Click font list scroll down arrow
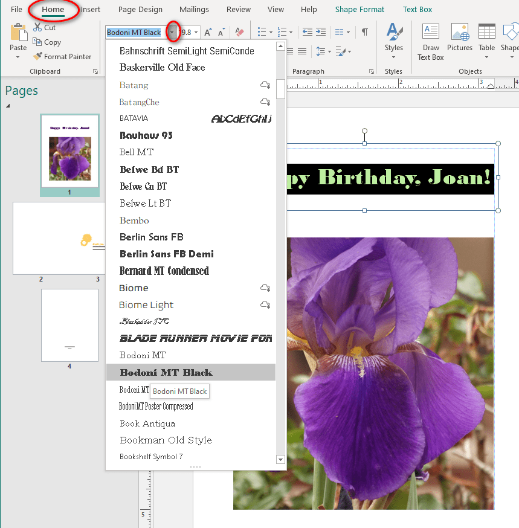This screenshot has height=528, width=519. [x=280, y=460]
